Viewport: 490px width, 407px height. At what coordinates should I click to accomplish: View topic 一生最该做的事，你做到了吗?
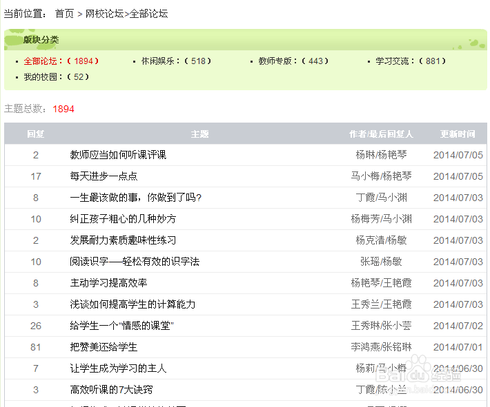[x=135, y=198]
